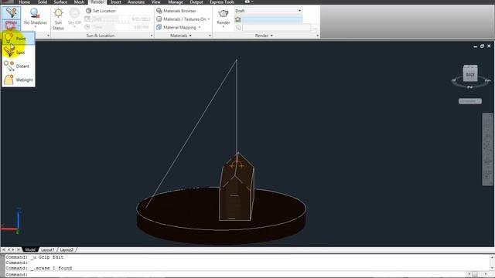Open the View ribbon tab

[x=155, y=2]
